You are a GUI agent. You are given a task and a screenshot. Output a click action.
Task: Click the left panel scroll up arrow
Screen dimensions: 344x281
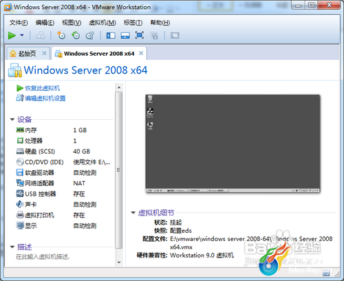click(119, 87)
